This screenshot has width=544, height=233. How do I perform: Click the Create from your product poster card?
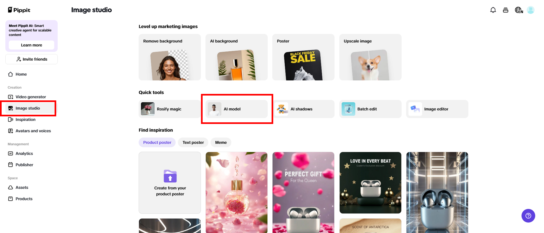[170, 183]
